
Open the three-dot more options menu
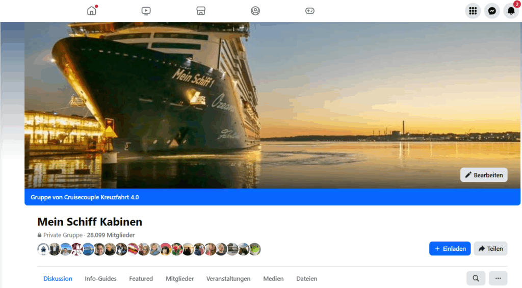[x=498, y=278]
